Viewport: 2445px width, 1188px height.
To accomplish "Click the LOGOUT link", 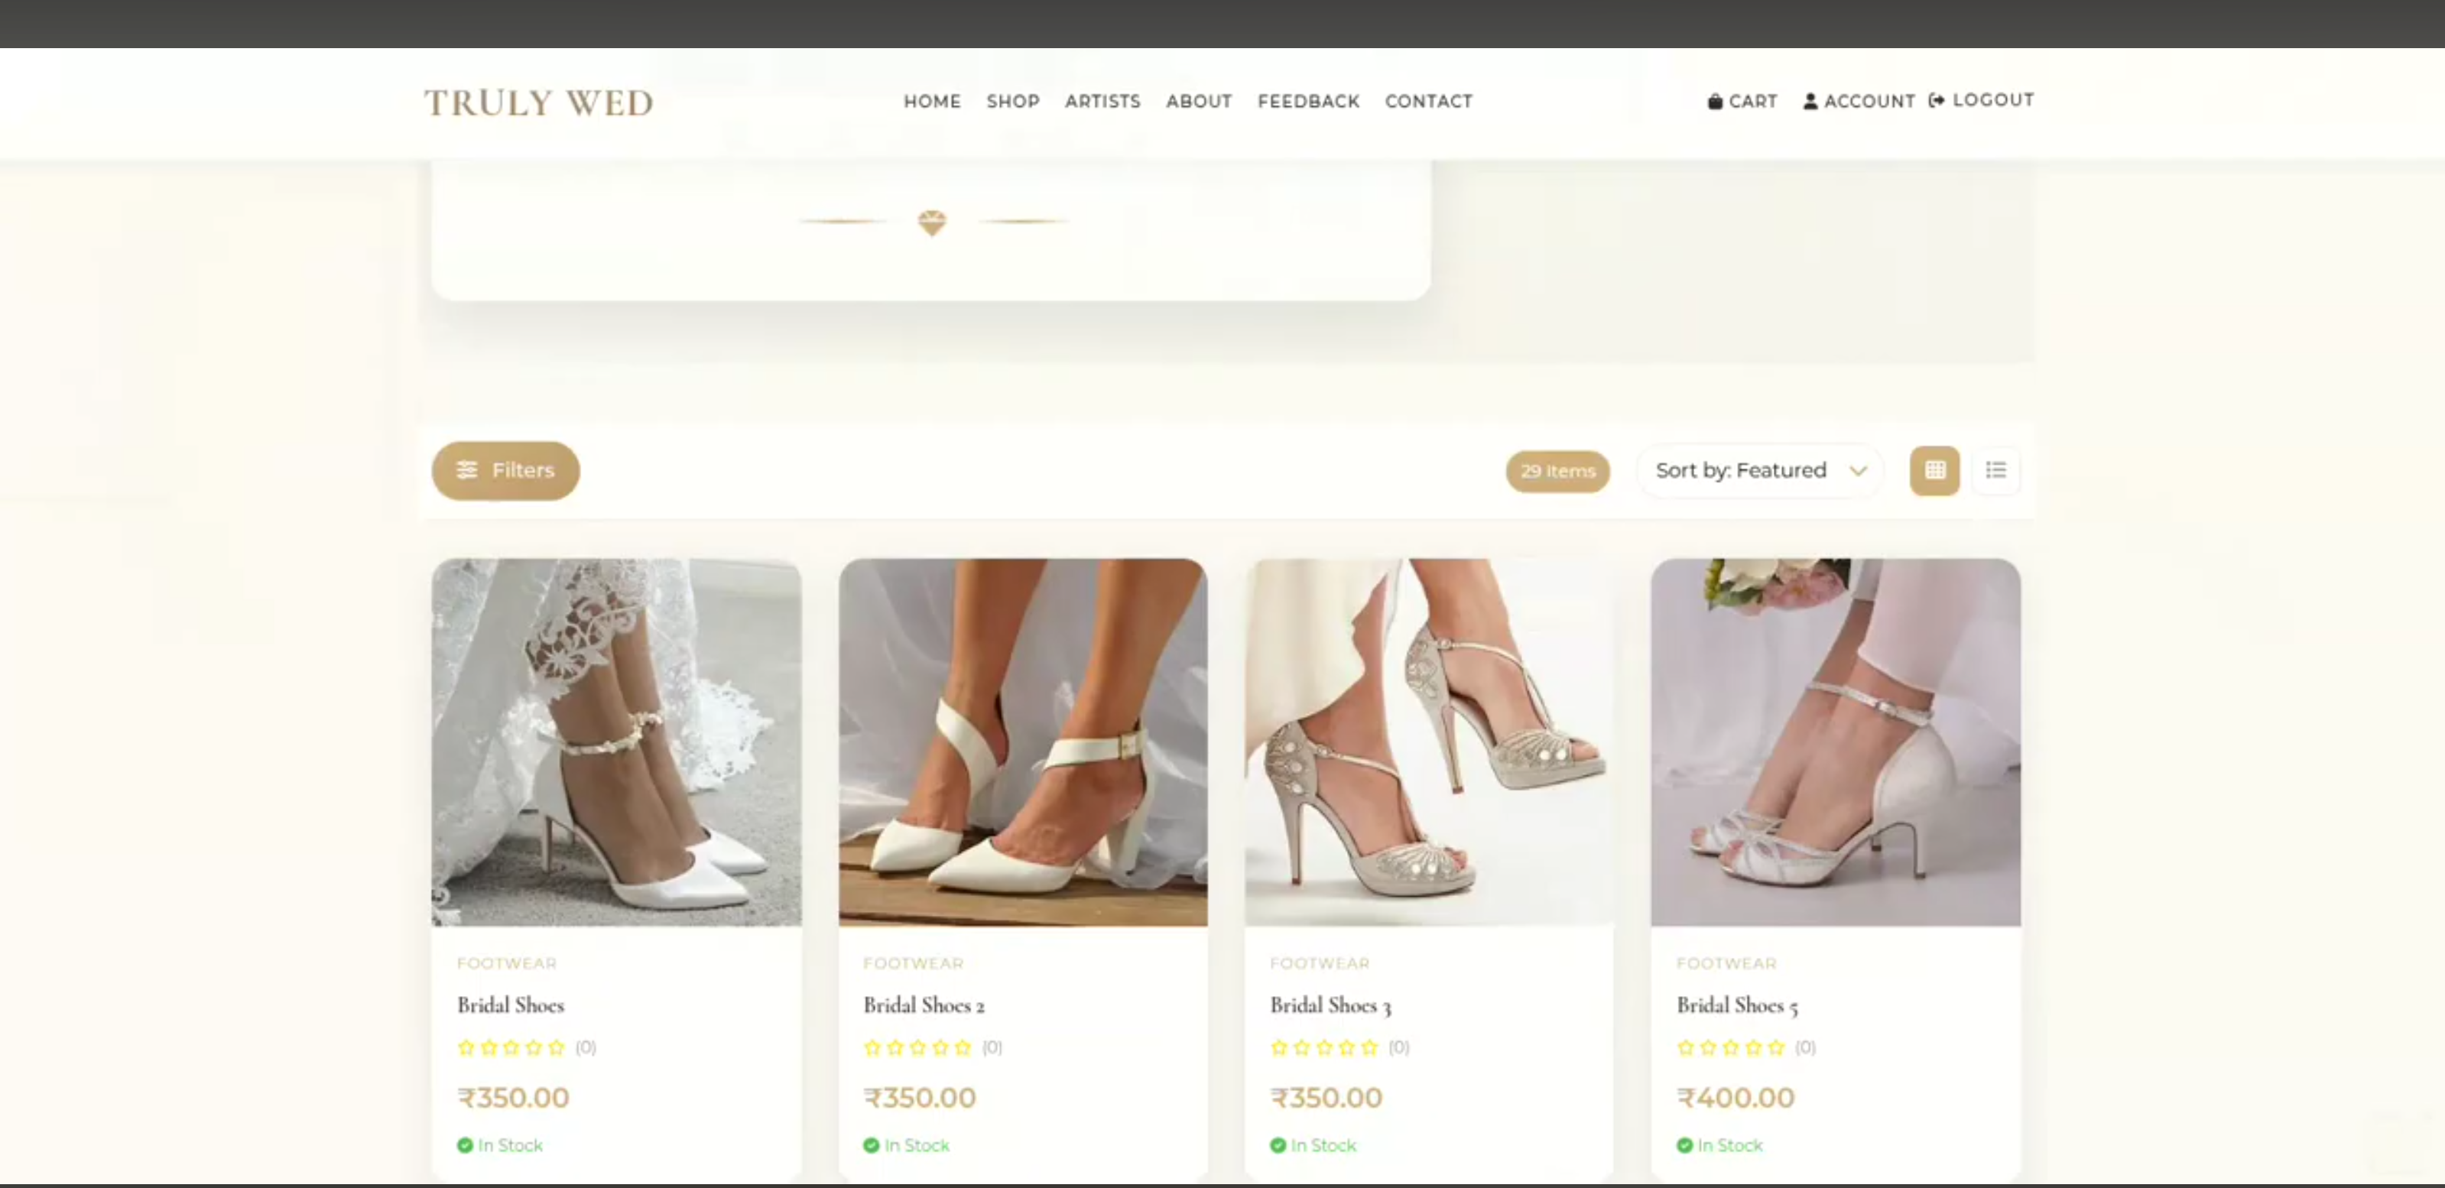I will pyautogui.click(x=1981, y=99).
